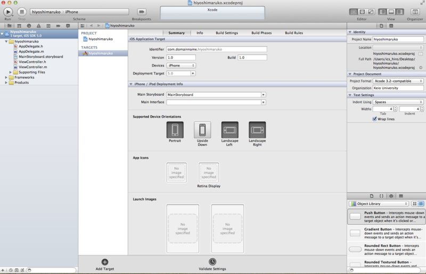Open the Deployment Target combo box arrow

pyautogui.click(x=193, y=73)
